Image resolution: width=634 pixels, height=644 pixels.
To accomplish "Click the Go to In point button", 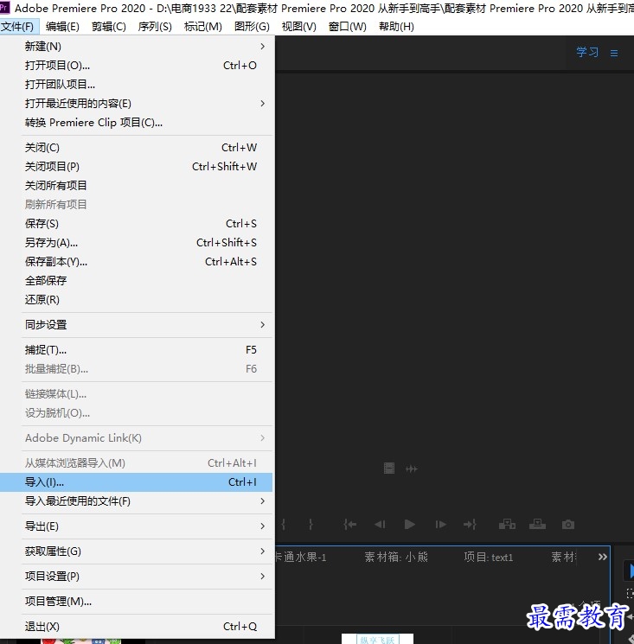I will pos(349,525).
